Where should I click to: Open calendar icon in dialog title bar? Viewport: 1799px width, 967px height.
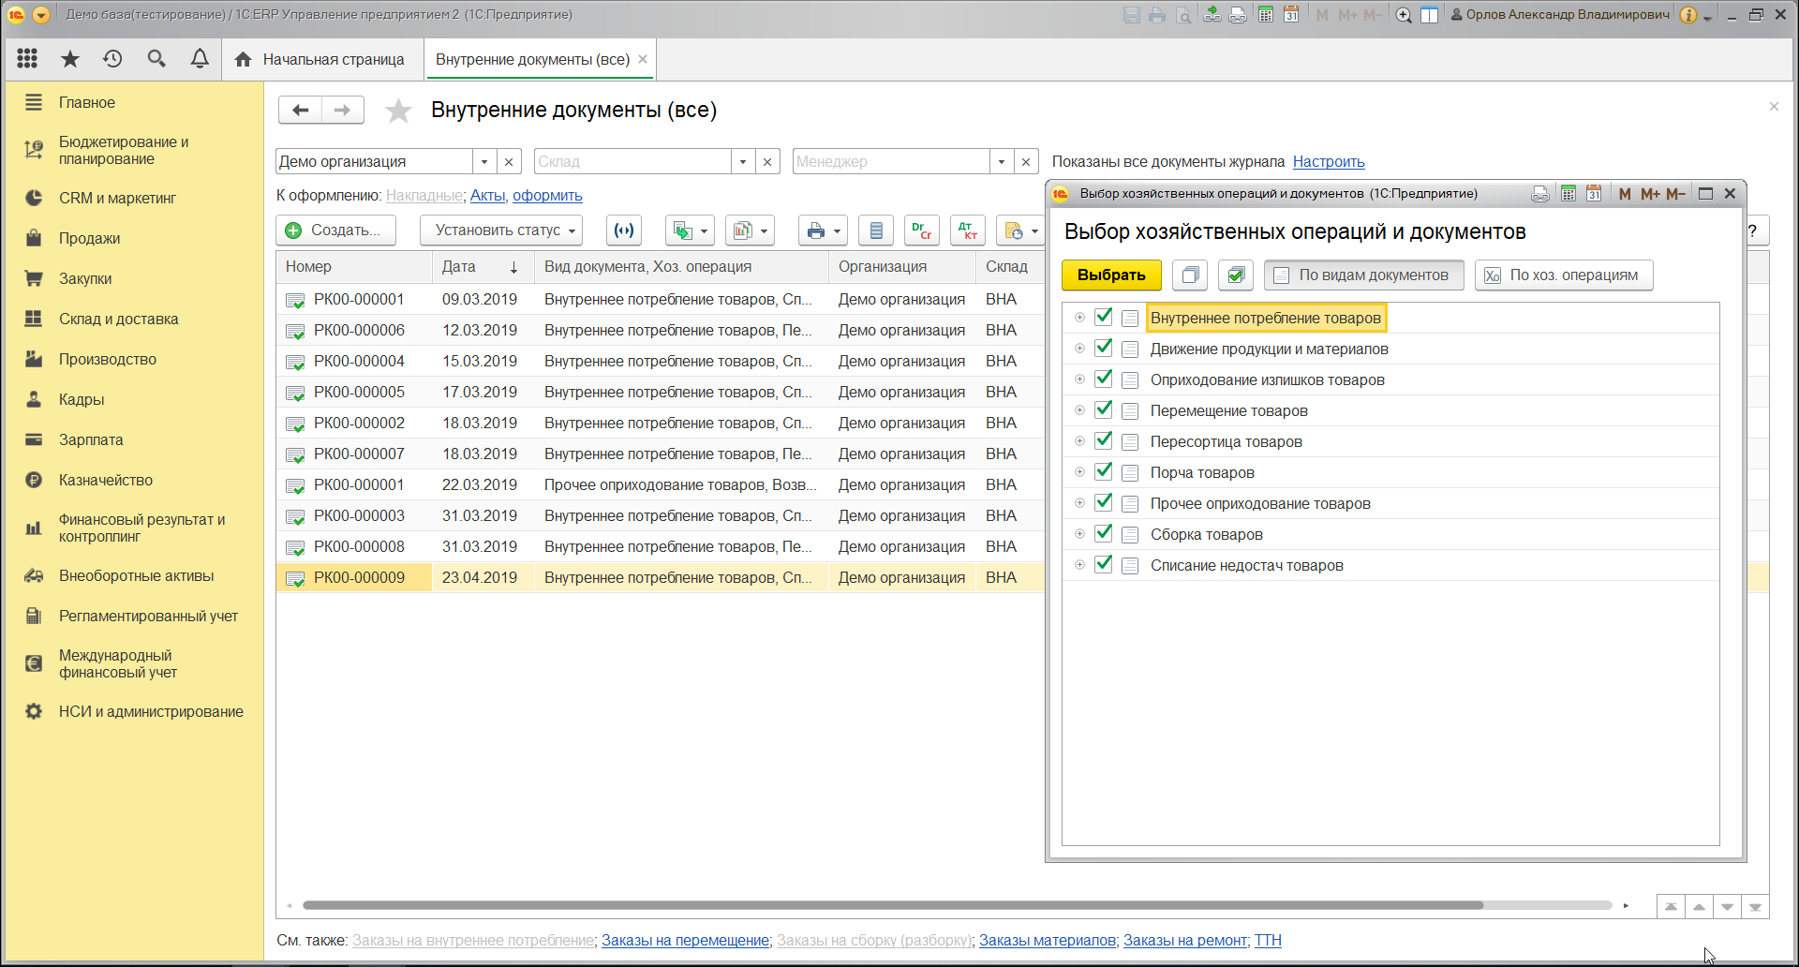(1594, 194)
